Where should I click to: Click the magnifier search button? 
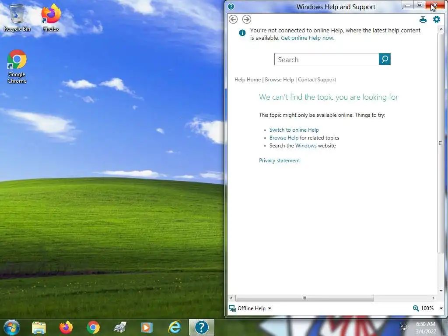(385, 59)
